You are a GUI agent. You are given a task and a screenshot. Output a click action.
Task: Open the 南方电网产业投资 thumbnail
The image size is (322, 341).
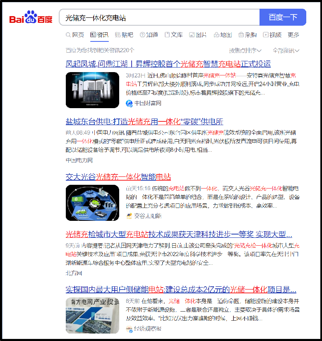92,315
